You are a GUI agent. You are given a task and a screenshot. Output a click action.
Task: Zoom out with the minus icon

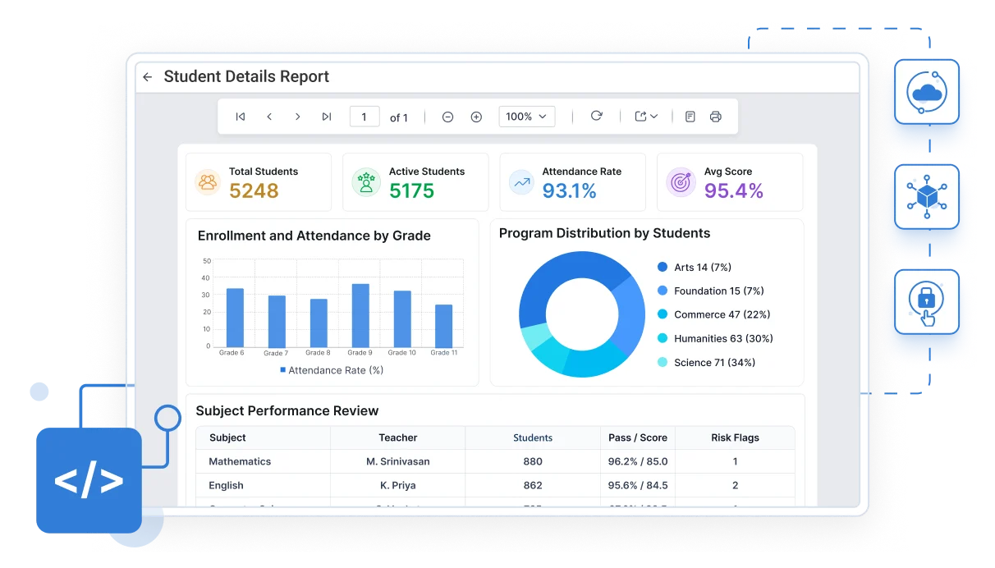tap(447, 117)
